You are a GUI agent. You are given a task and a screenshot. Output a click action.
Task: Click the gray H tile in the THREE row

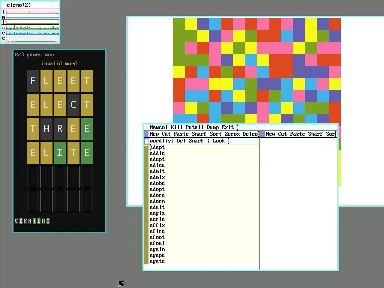[46, 129]
